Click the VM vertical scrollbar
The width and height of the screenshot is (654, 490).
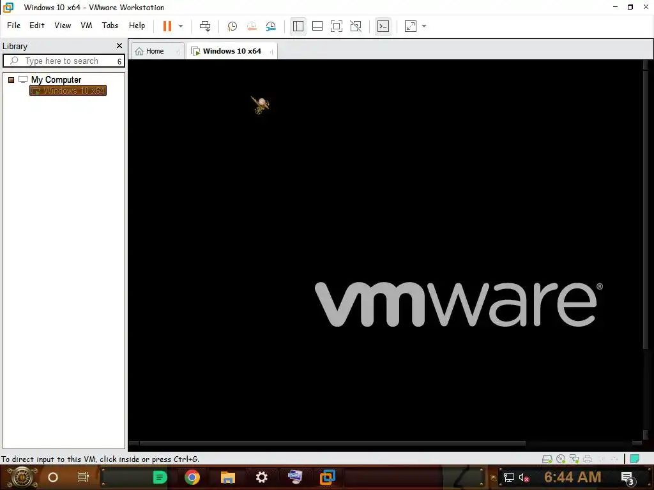[x=646, y=209]
